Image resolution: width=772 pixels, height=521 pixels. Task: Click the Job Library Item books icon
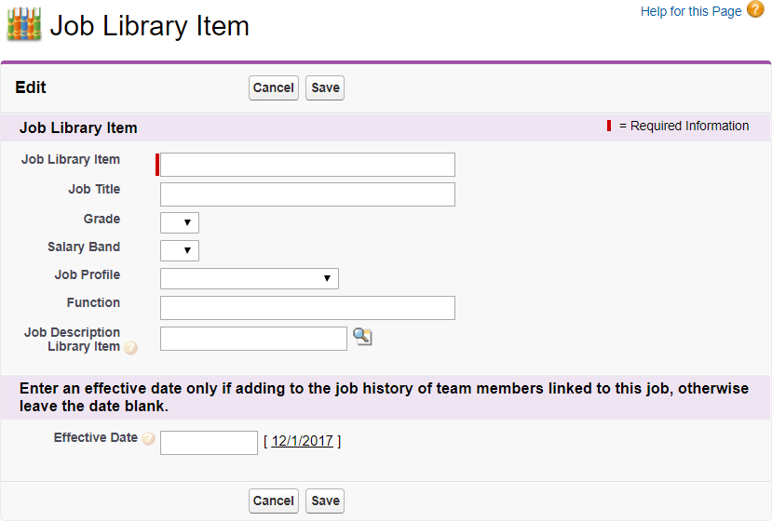tap(23, 25)
